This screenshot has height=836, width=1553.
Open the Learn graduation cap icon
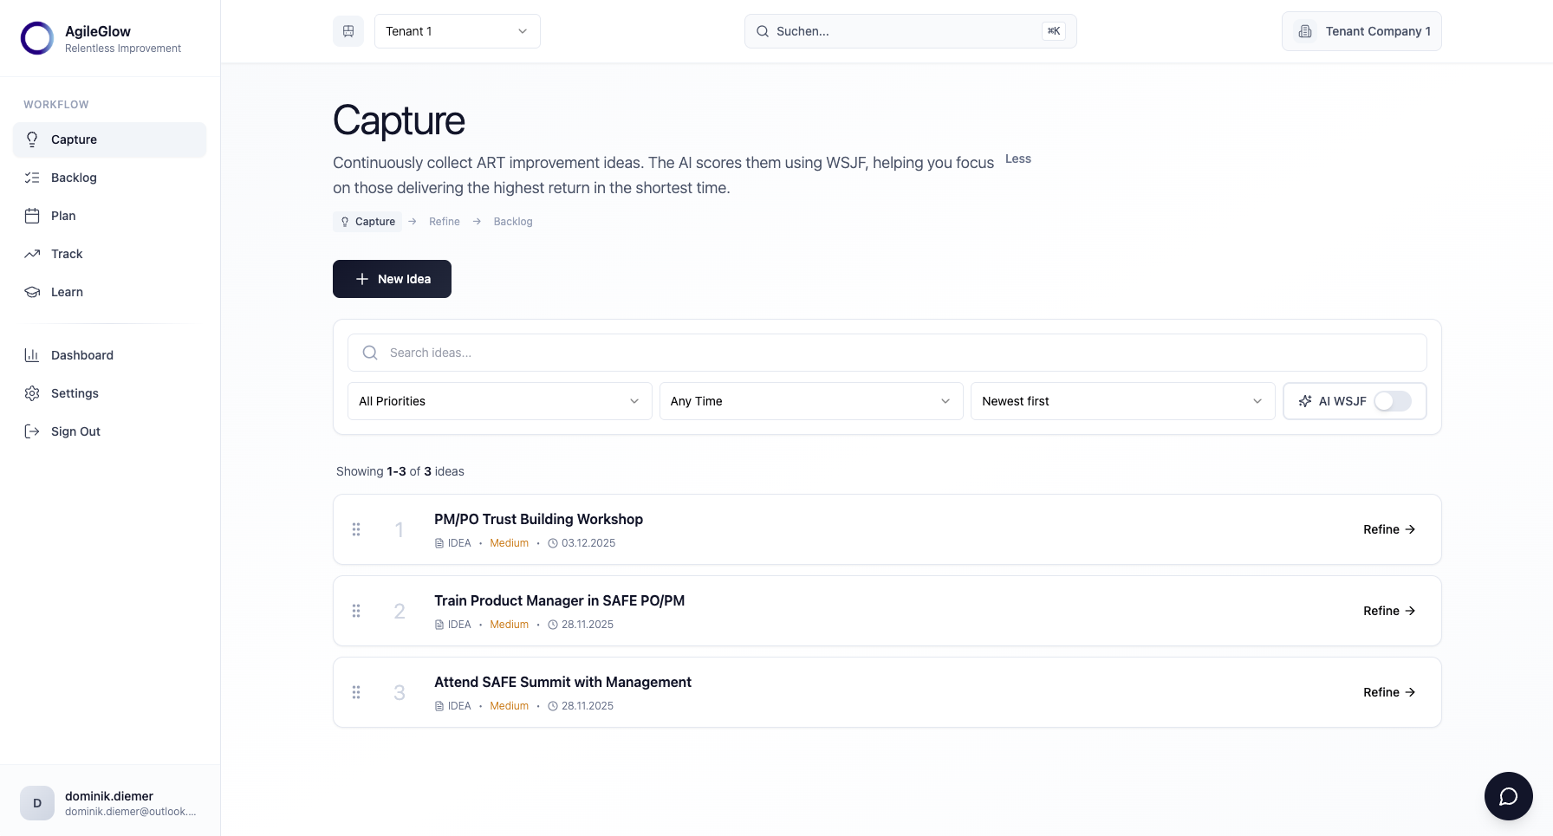(32, 292)
